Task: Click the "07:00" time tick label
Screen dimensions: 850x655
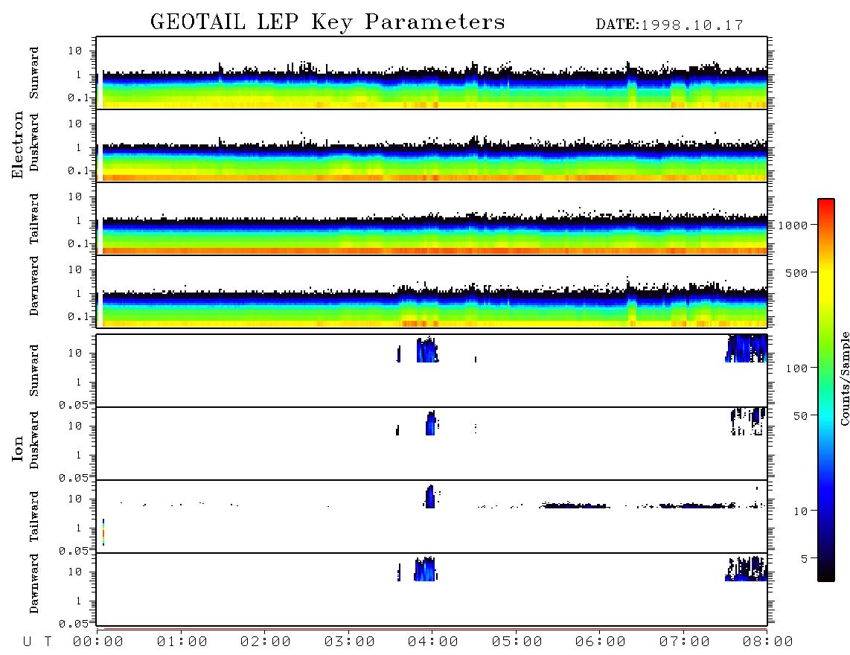Action: pos(685,642)
